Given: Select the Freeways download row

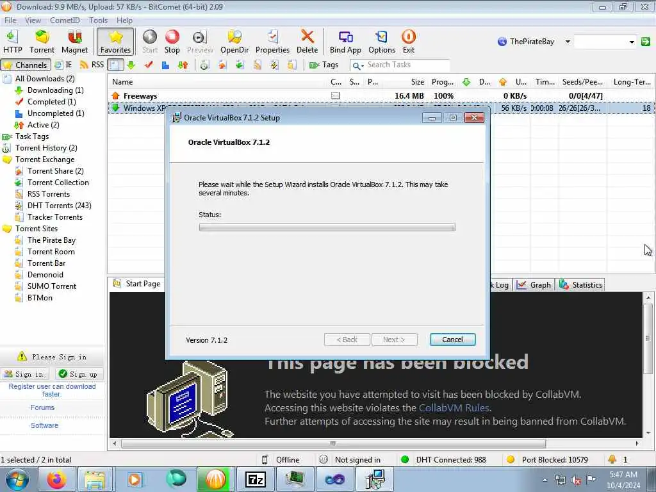Looking at the screenshot, I should (x=381, y=96).
